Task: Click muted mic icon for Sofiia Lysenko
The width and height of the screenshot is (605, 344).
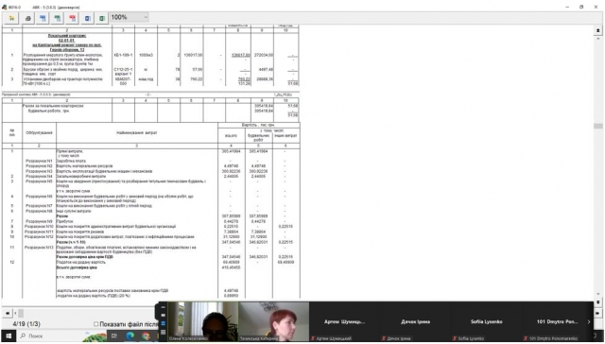Action: point(454,338)
